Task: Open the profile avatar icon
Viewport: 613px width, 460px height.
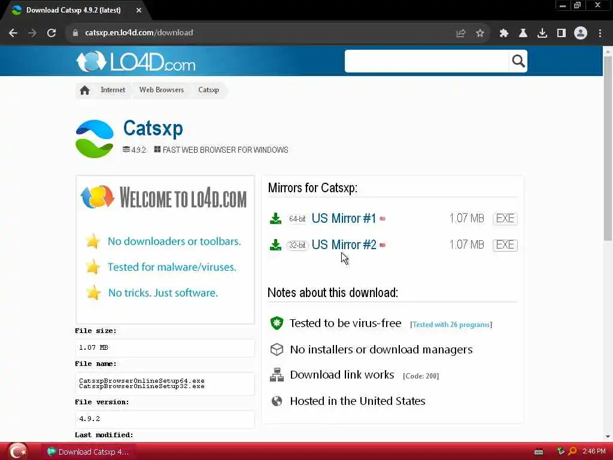Action: coord(581,34)
